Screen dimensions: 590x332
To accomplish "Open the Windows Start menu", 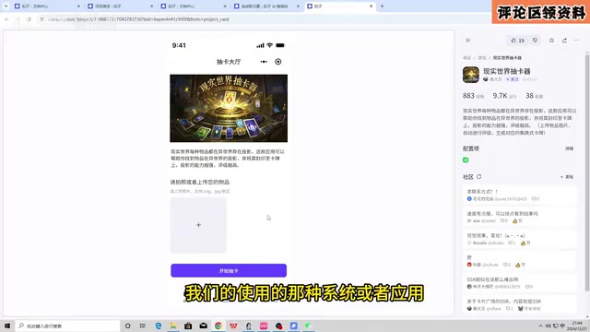I will 7,326.
